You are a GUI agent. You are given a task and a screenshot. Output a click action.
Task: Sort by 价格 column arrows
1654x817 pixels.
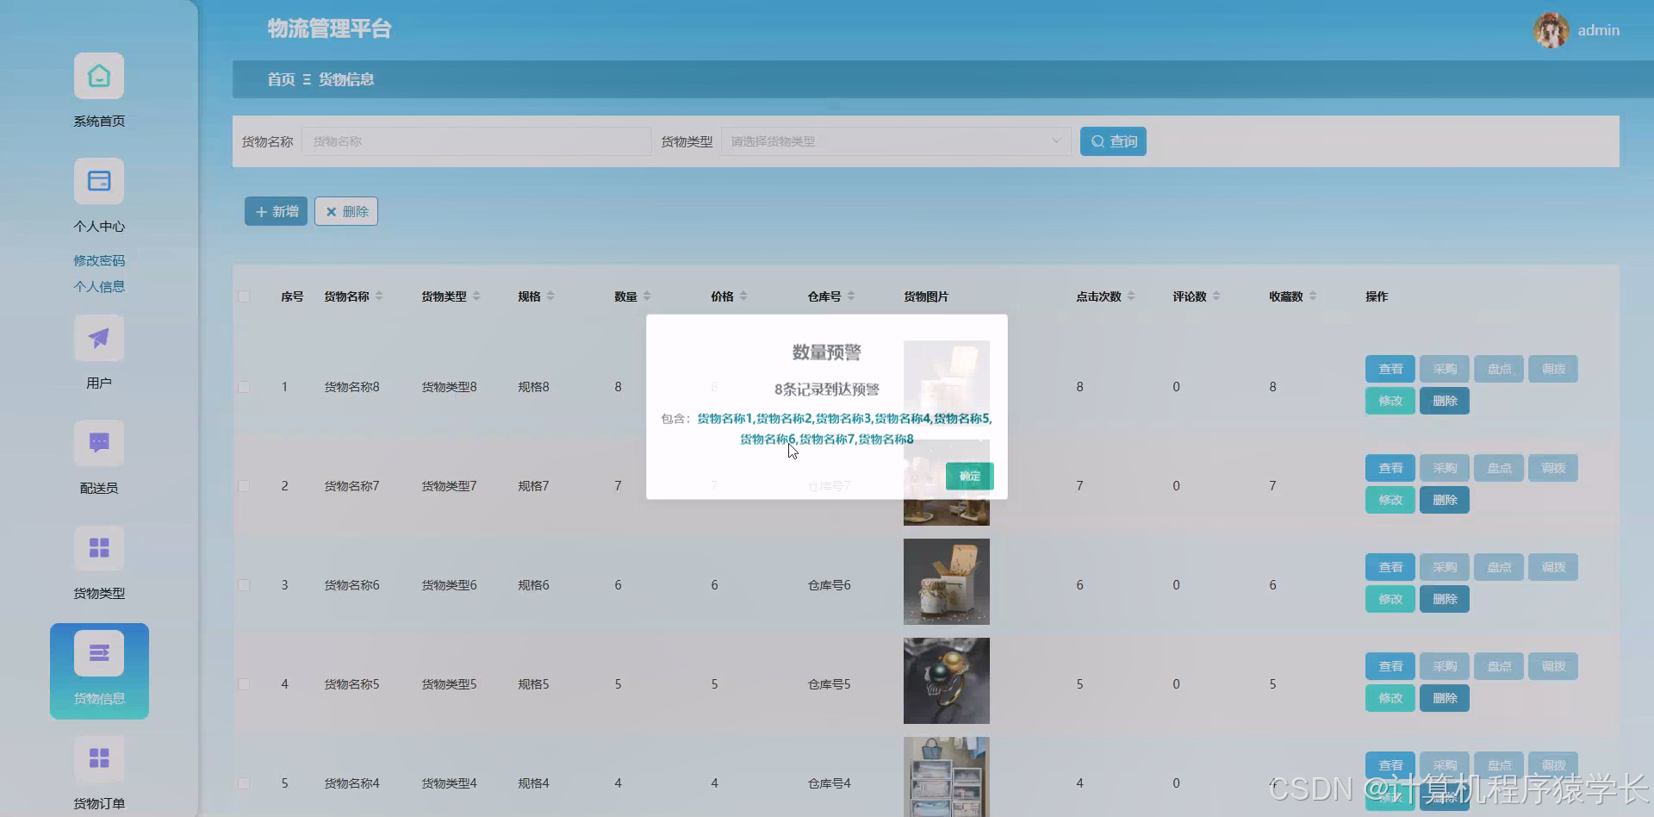743,296
